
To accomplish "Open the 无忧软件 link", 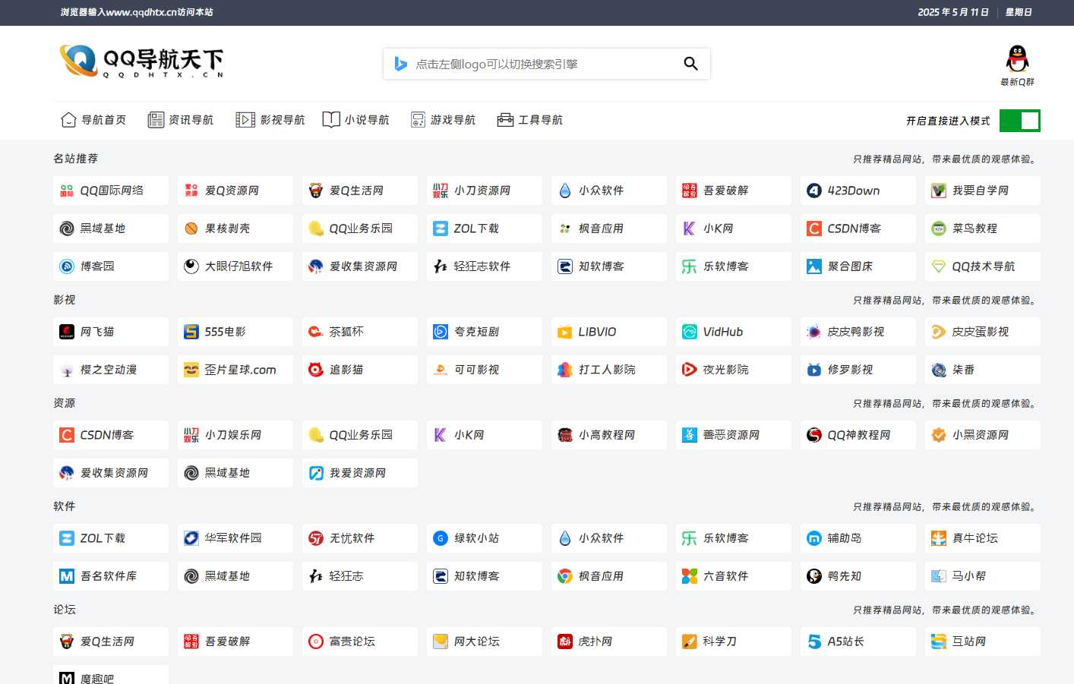I will 360,538.
